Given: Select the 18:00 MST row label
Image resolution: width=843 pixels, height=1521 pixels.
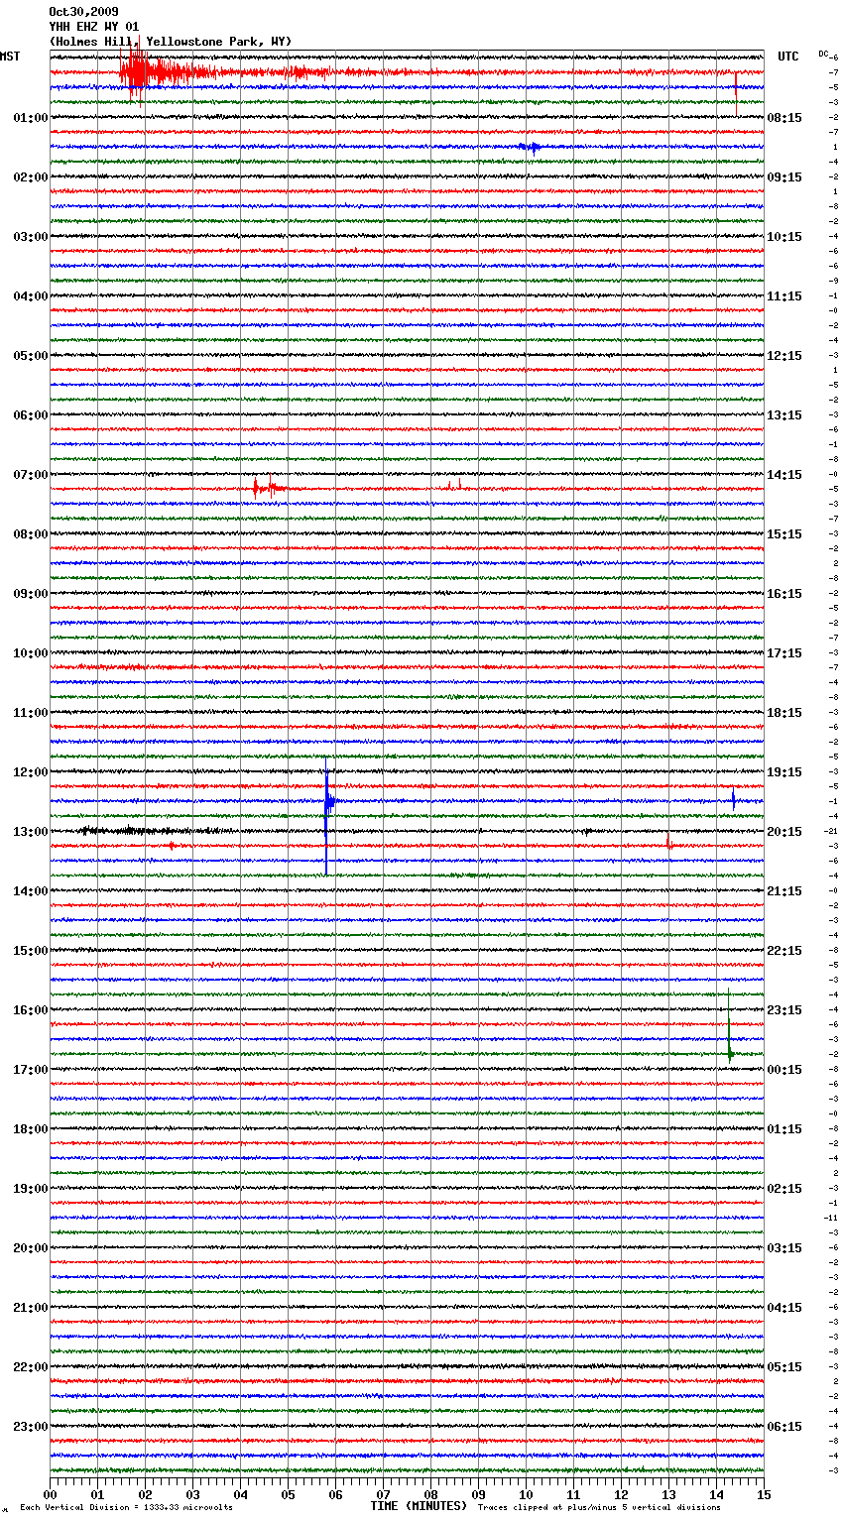Looking at the screenshot, I should (30, 1129).
